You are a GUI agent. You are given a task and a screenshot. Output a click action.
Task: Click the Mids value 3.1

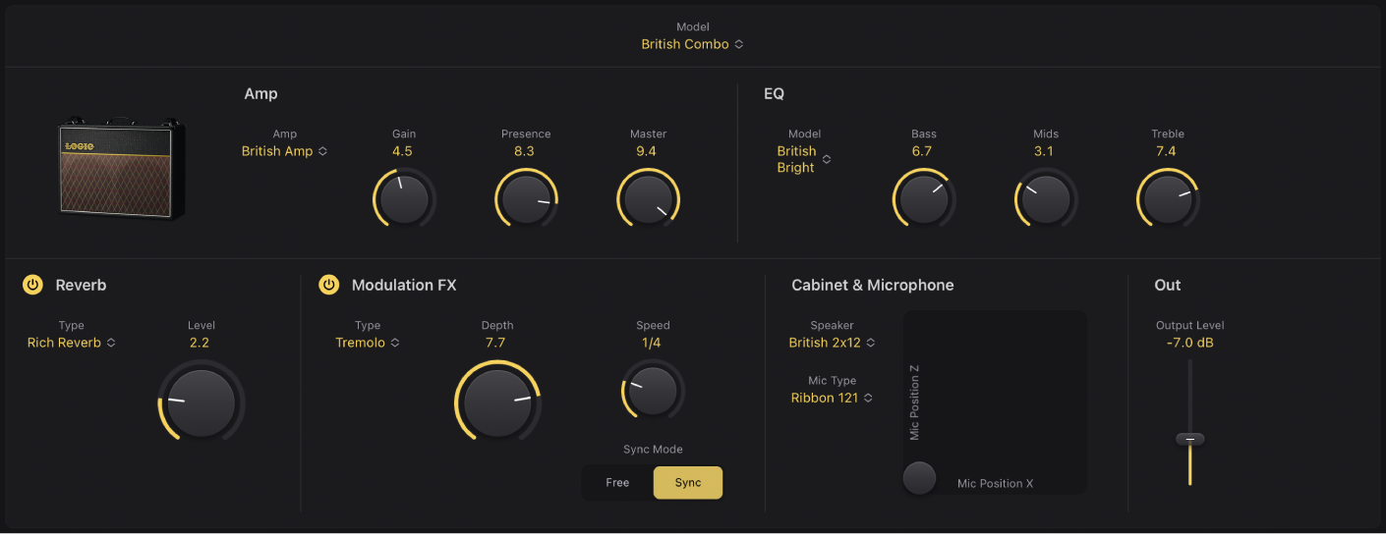1044,151
